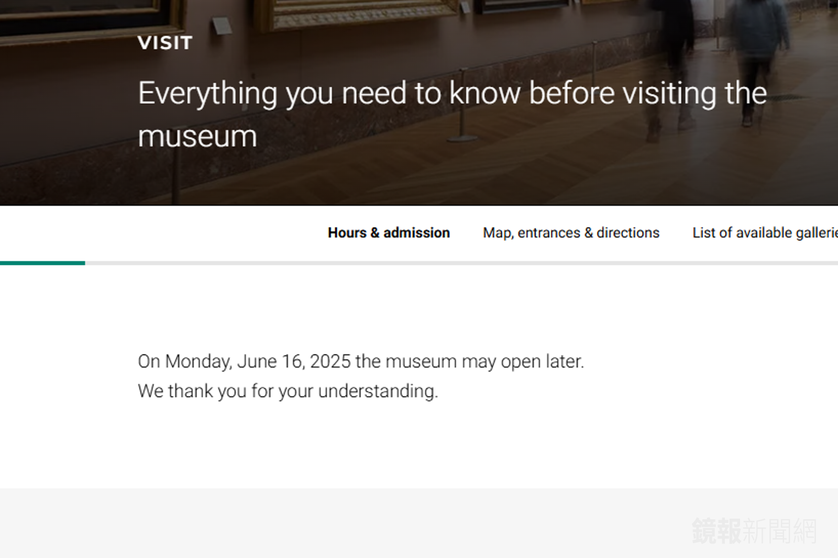Click 'We thank you for your understanding' text
This screenshot has height=558, width=838.
288,392
